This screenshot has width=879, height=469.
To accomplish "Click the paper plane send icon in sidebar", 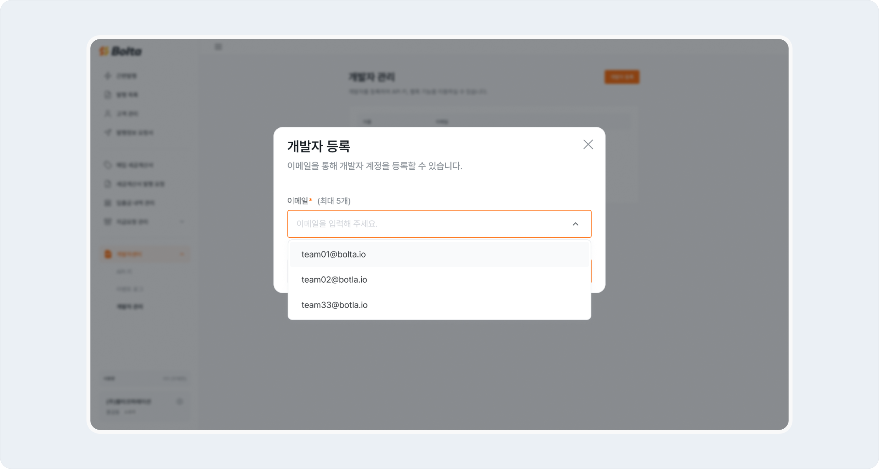I will coord(108,133).
